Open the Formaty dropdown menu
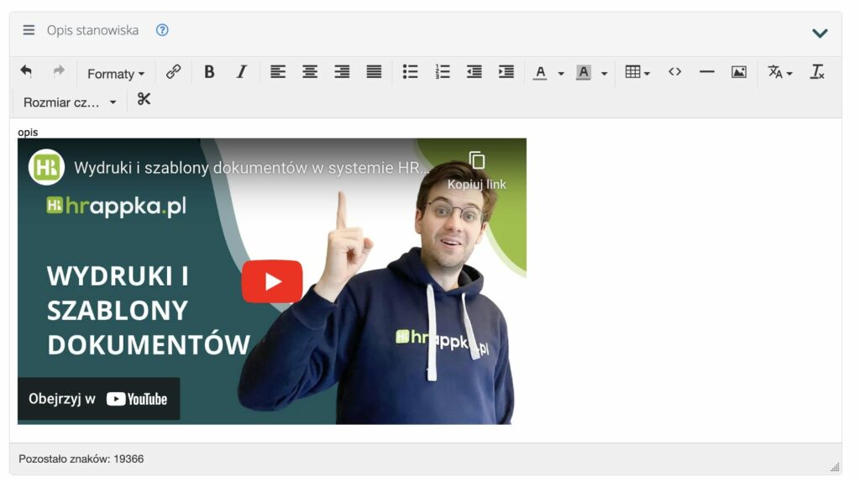Image resolution: width=860 pixels, height=482 pixels. pos(116,74)
